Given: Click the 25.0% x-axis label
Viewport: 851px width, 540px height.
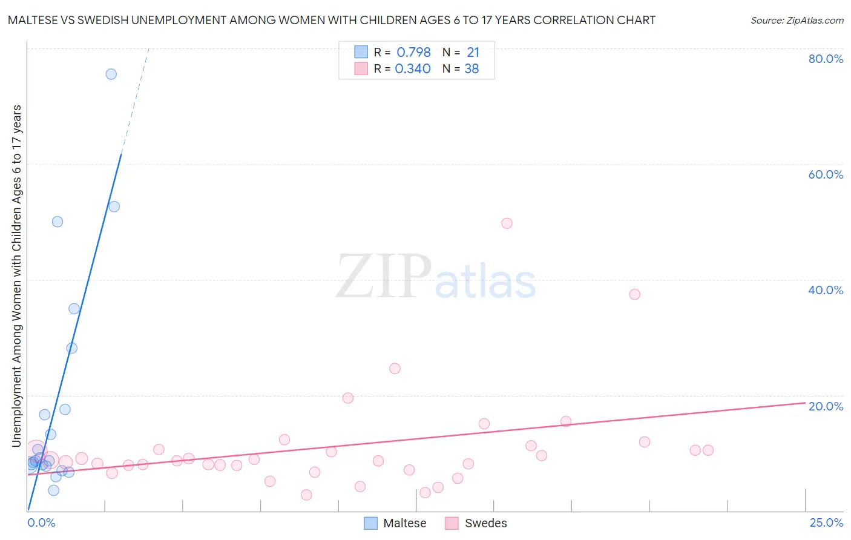Looking at the screenshot, I should point(826,522).
